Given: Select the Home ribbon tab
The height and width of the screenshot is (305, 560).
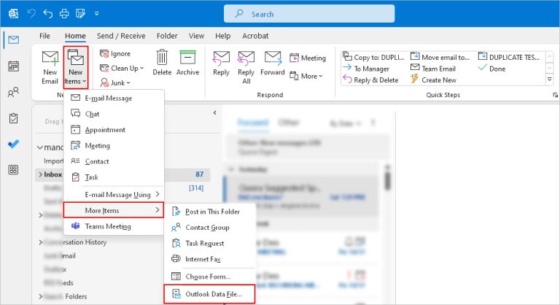Looking at the screenshot, I should [x=75, y=36].
